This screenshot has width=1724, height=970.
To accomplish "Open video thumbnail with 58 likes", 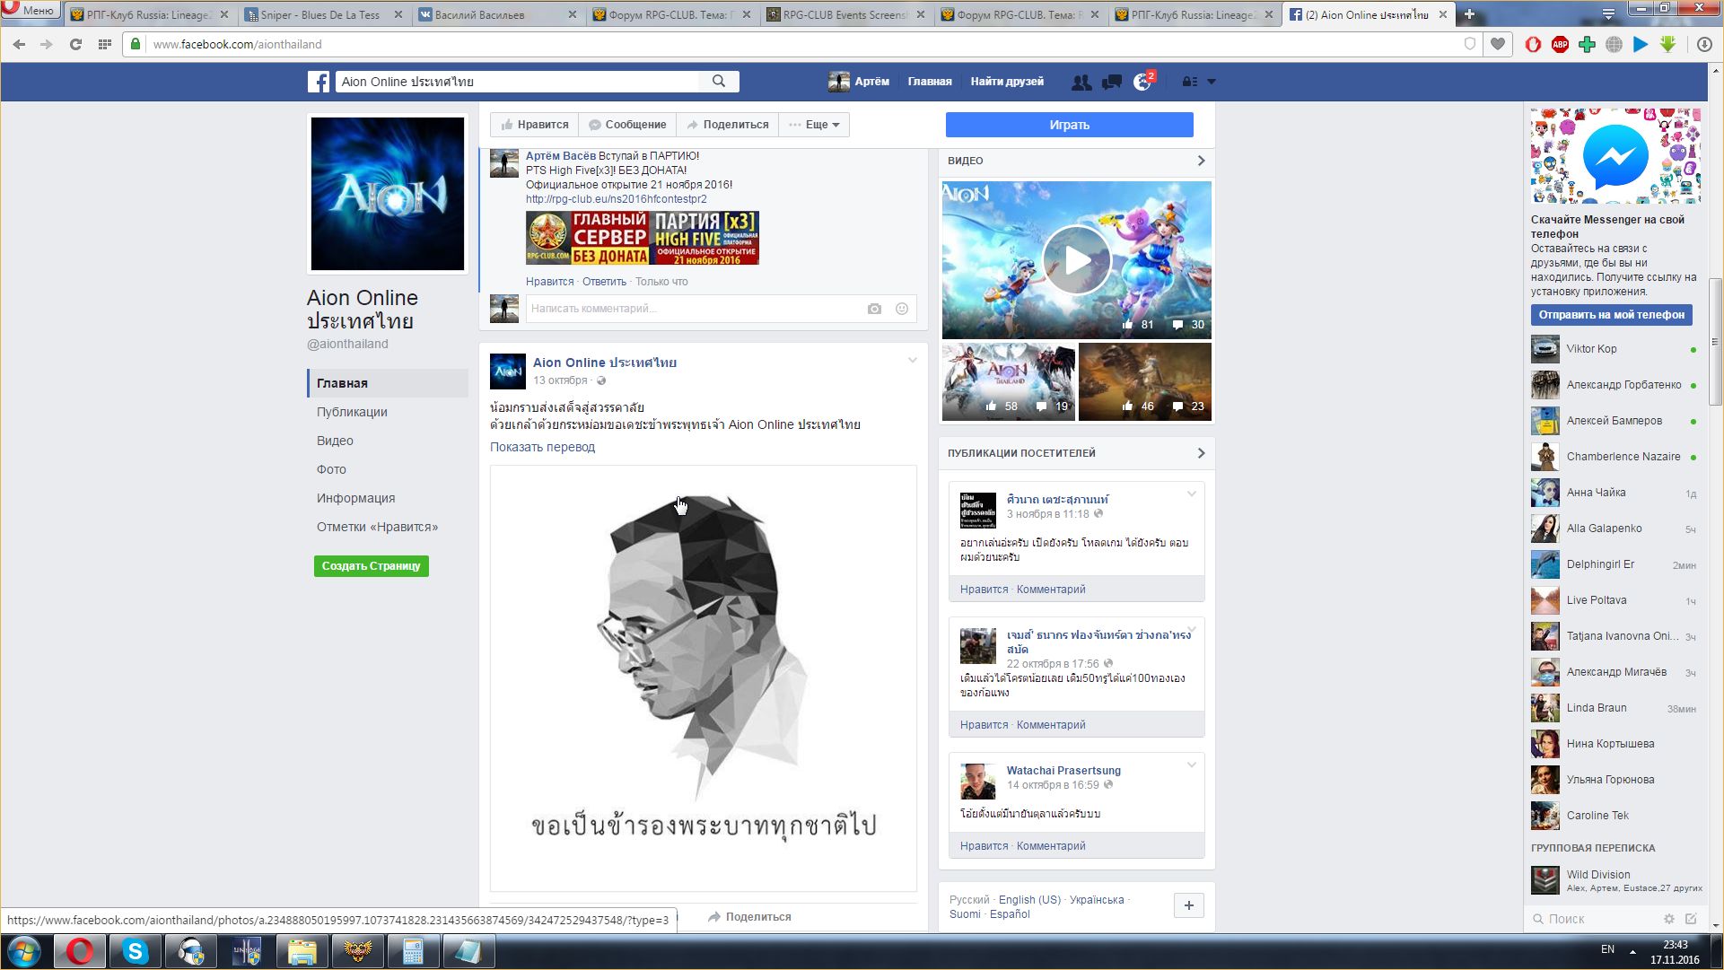I will point(1009,381).
